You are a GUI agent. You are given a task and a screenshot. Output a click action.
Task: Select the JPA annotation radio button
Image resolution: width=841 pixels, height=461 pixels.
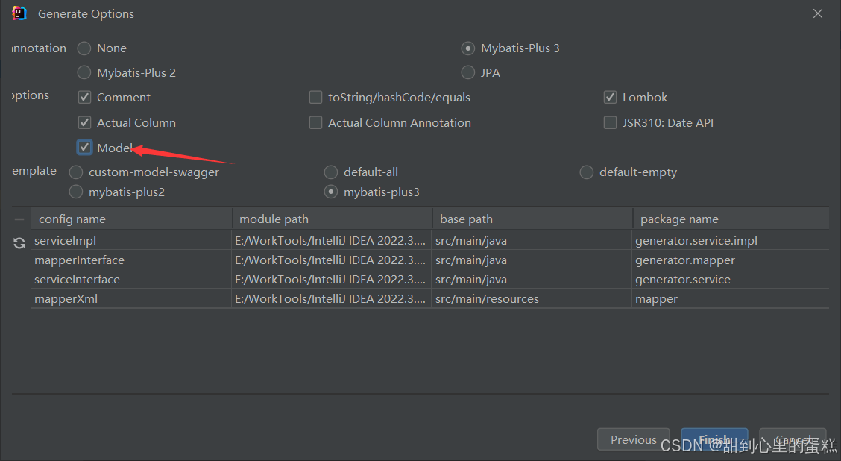(467, 72)
